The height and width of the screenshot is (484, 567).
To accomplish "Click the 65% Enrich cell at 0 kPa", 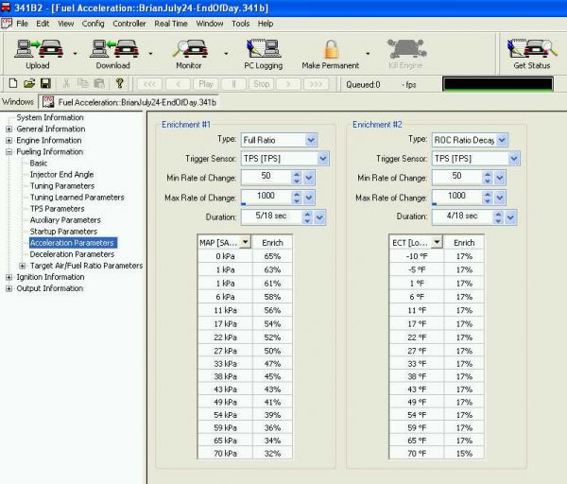I will tap(272, 256).
